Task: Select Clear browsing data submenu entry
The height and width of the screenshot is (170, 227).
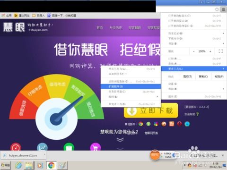Action: 131,81
